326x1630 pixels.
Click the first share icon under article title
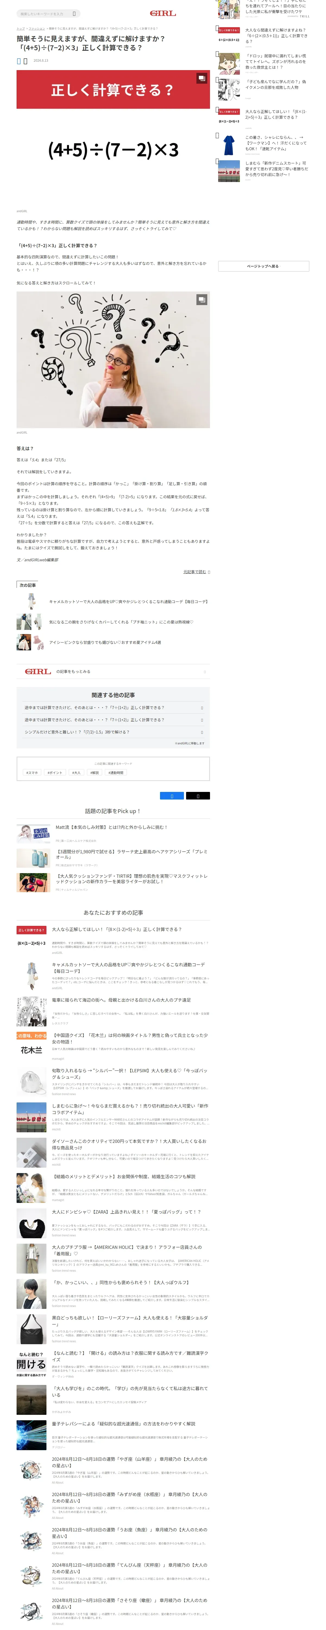click(x=18, y=61)
